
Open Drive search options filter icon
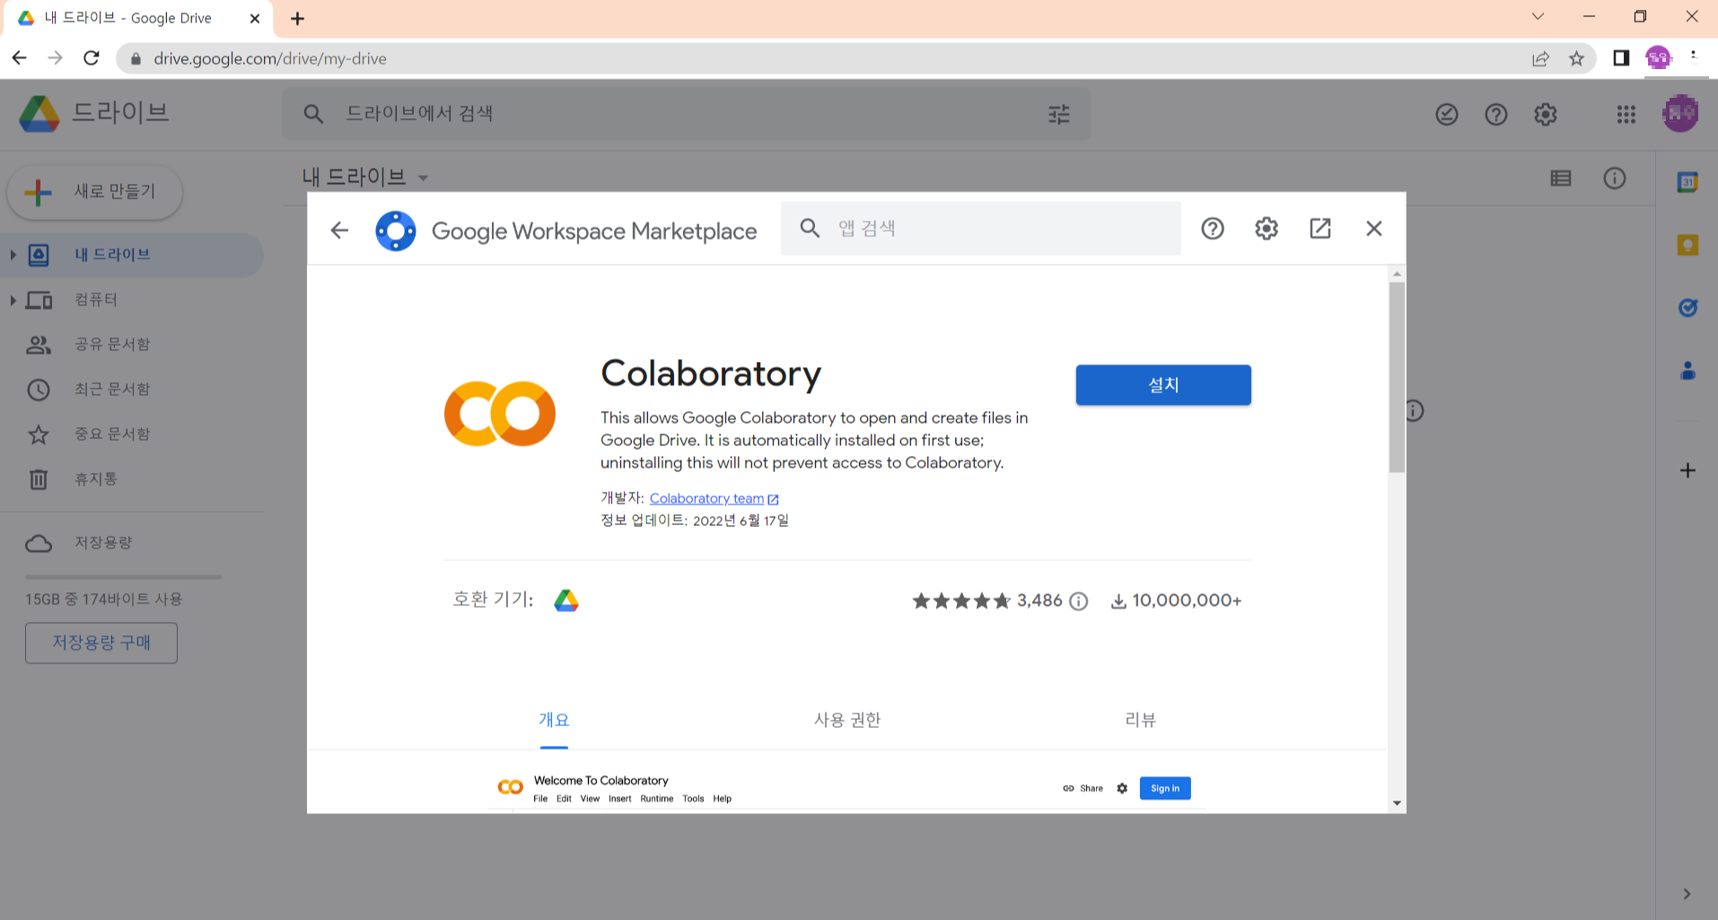(1059, 114)
